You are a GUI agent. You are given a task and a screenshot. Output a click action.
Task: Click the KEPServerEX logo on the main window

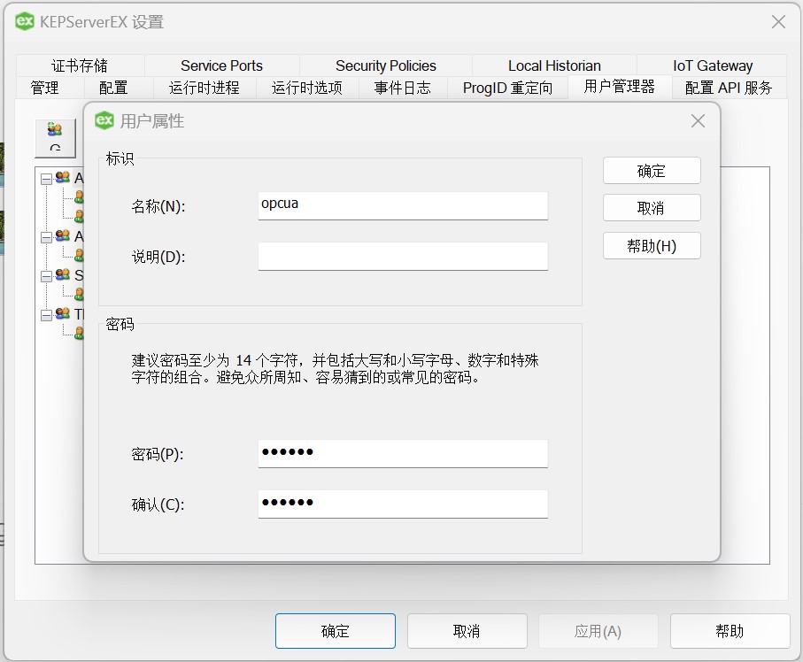point(23,21)
